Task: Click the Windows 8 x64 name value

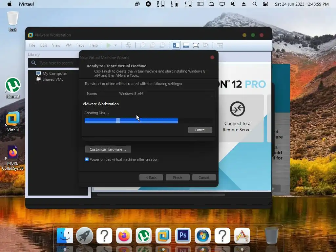Action: pyautogui.click(x=131, y=94)
